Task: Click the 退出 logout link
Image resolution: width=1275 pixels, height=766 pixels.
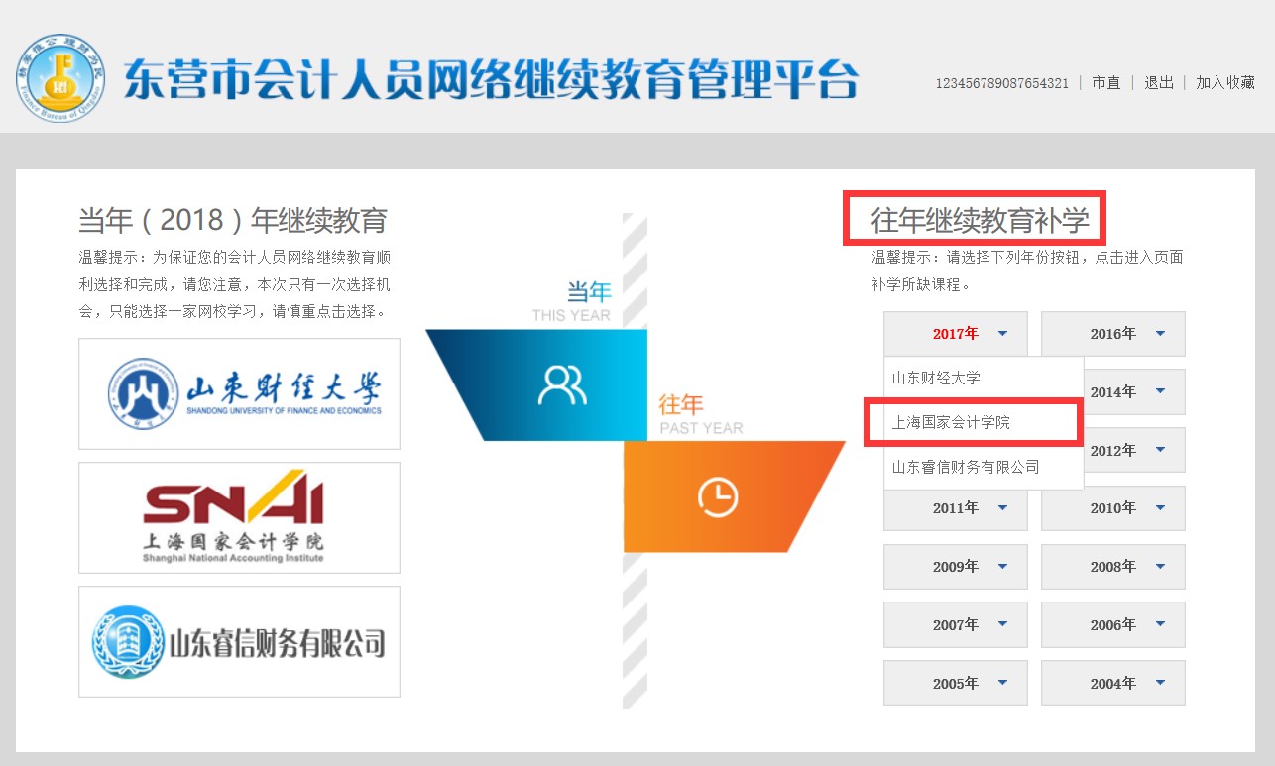Action: coord(1159,83)
